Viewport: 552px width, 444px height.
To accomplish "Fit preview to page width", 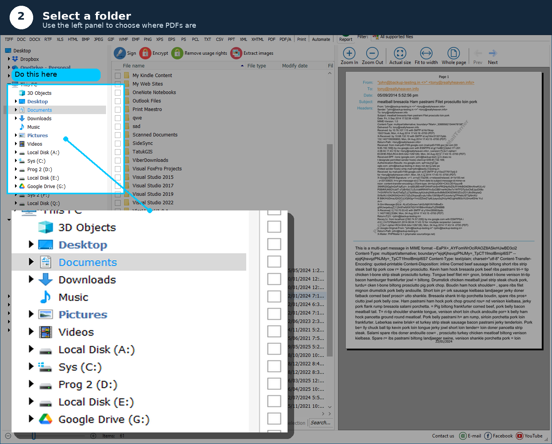I will (x=426, y=55).
